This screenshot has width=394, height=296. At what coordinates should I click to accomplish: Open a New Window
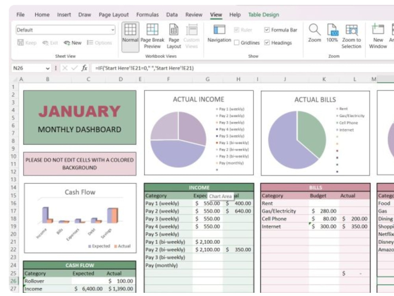pyautogui.click(x=378, y=36)
